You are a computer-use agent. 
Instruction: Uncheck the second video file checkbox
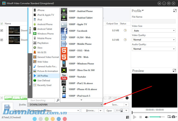coord(2,40)
